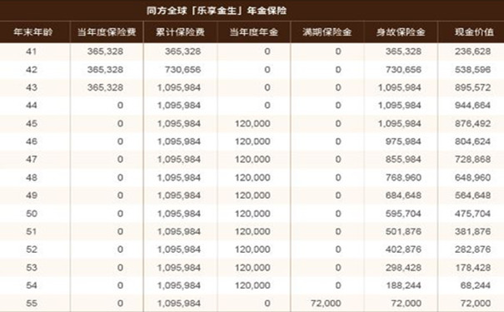
Task: Click death benefit 595,704
Action: (x=403, y=214)
